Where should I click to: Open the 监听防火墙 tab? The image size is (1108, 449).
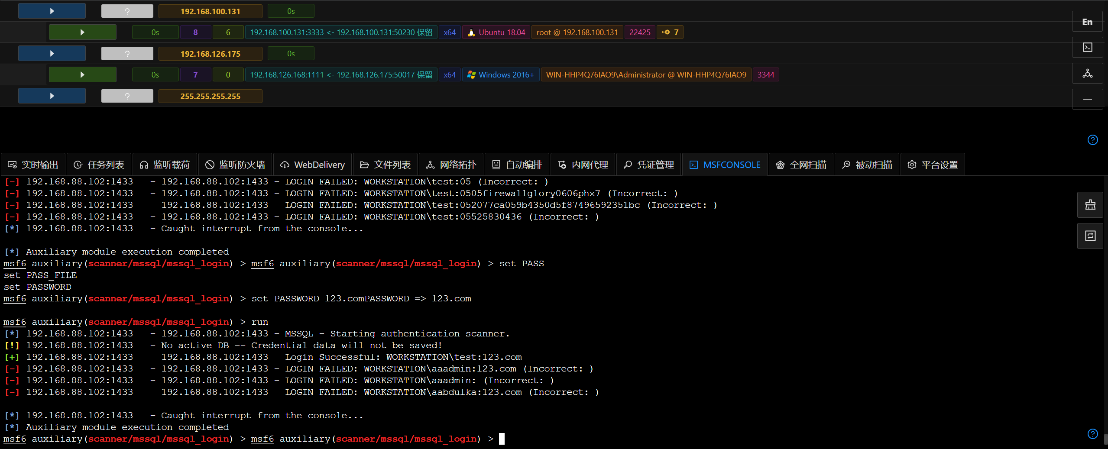point(235,165)
